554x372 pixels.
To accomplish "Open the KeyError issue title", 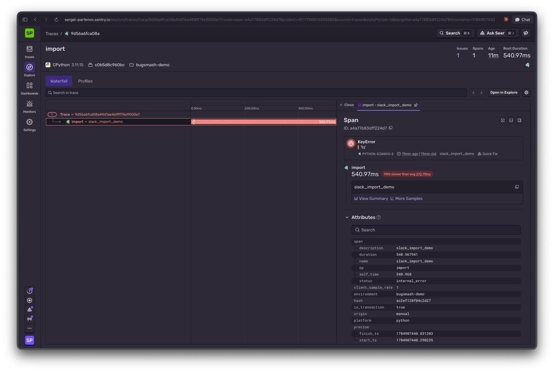I will click(x=367, y=142).
